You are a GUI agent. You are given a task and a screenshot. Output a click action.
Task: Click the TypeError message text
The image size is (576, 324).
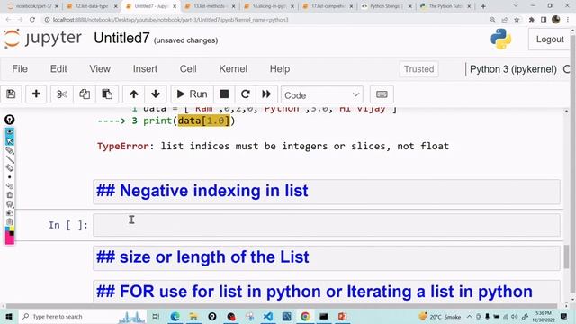(273, 146)
